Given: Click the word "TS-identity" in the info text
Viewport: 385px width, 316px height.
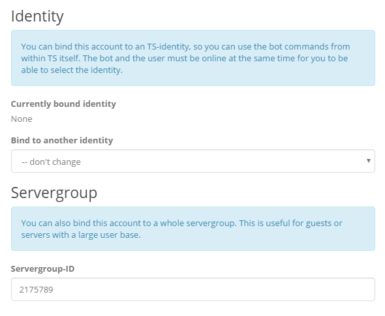Looking at the screenshot, I should [169, 46].
